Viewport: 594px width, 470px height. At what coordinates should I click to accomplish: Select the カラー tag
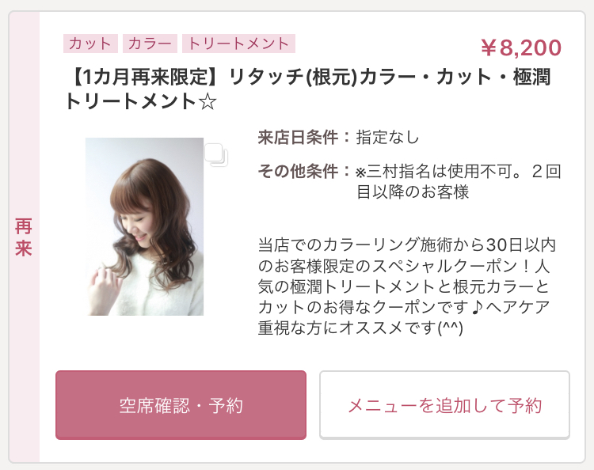150,44
